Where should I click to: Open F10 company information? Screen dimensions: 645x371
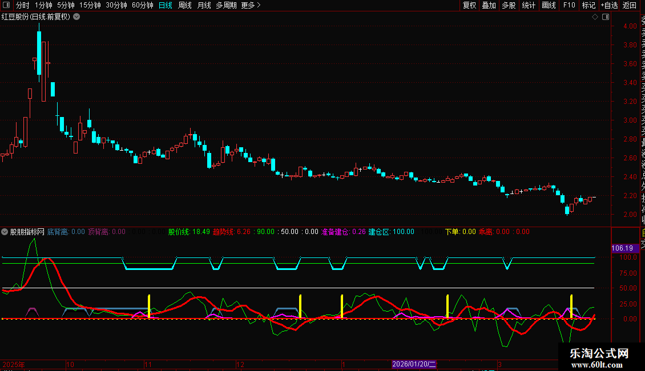click(x=569, y=6)
